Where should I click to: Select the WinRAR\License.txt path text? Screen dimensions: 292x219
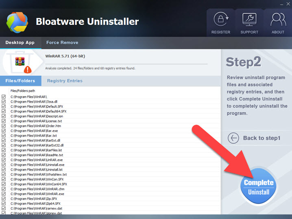36,121
